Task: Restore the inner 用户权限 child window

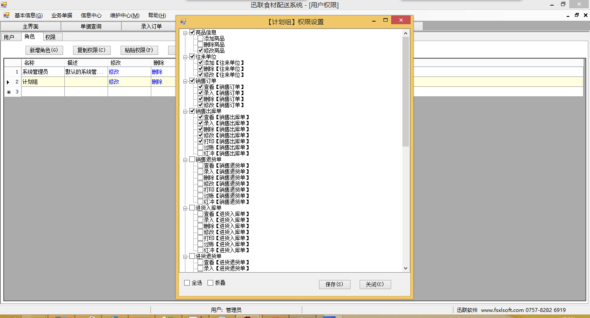Action: point(577,15)
